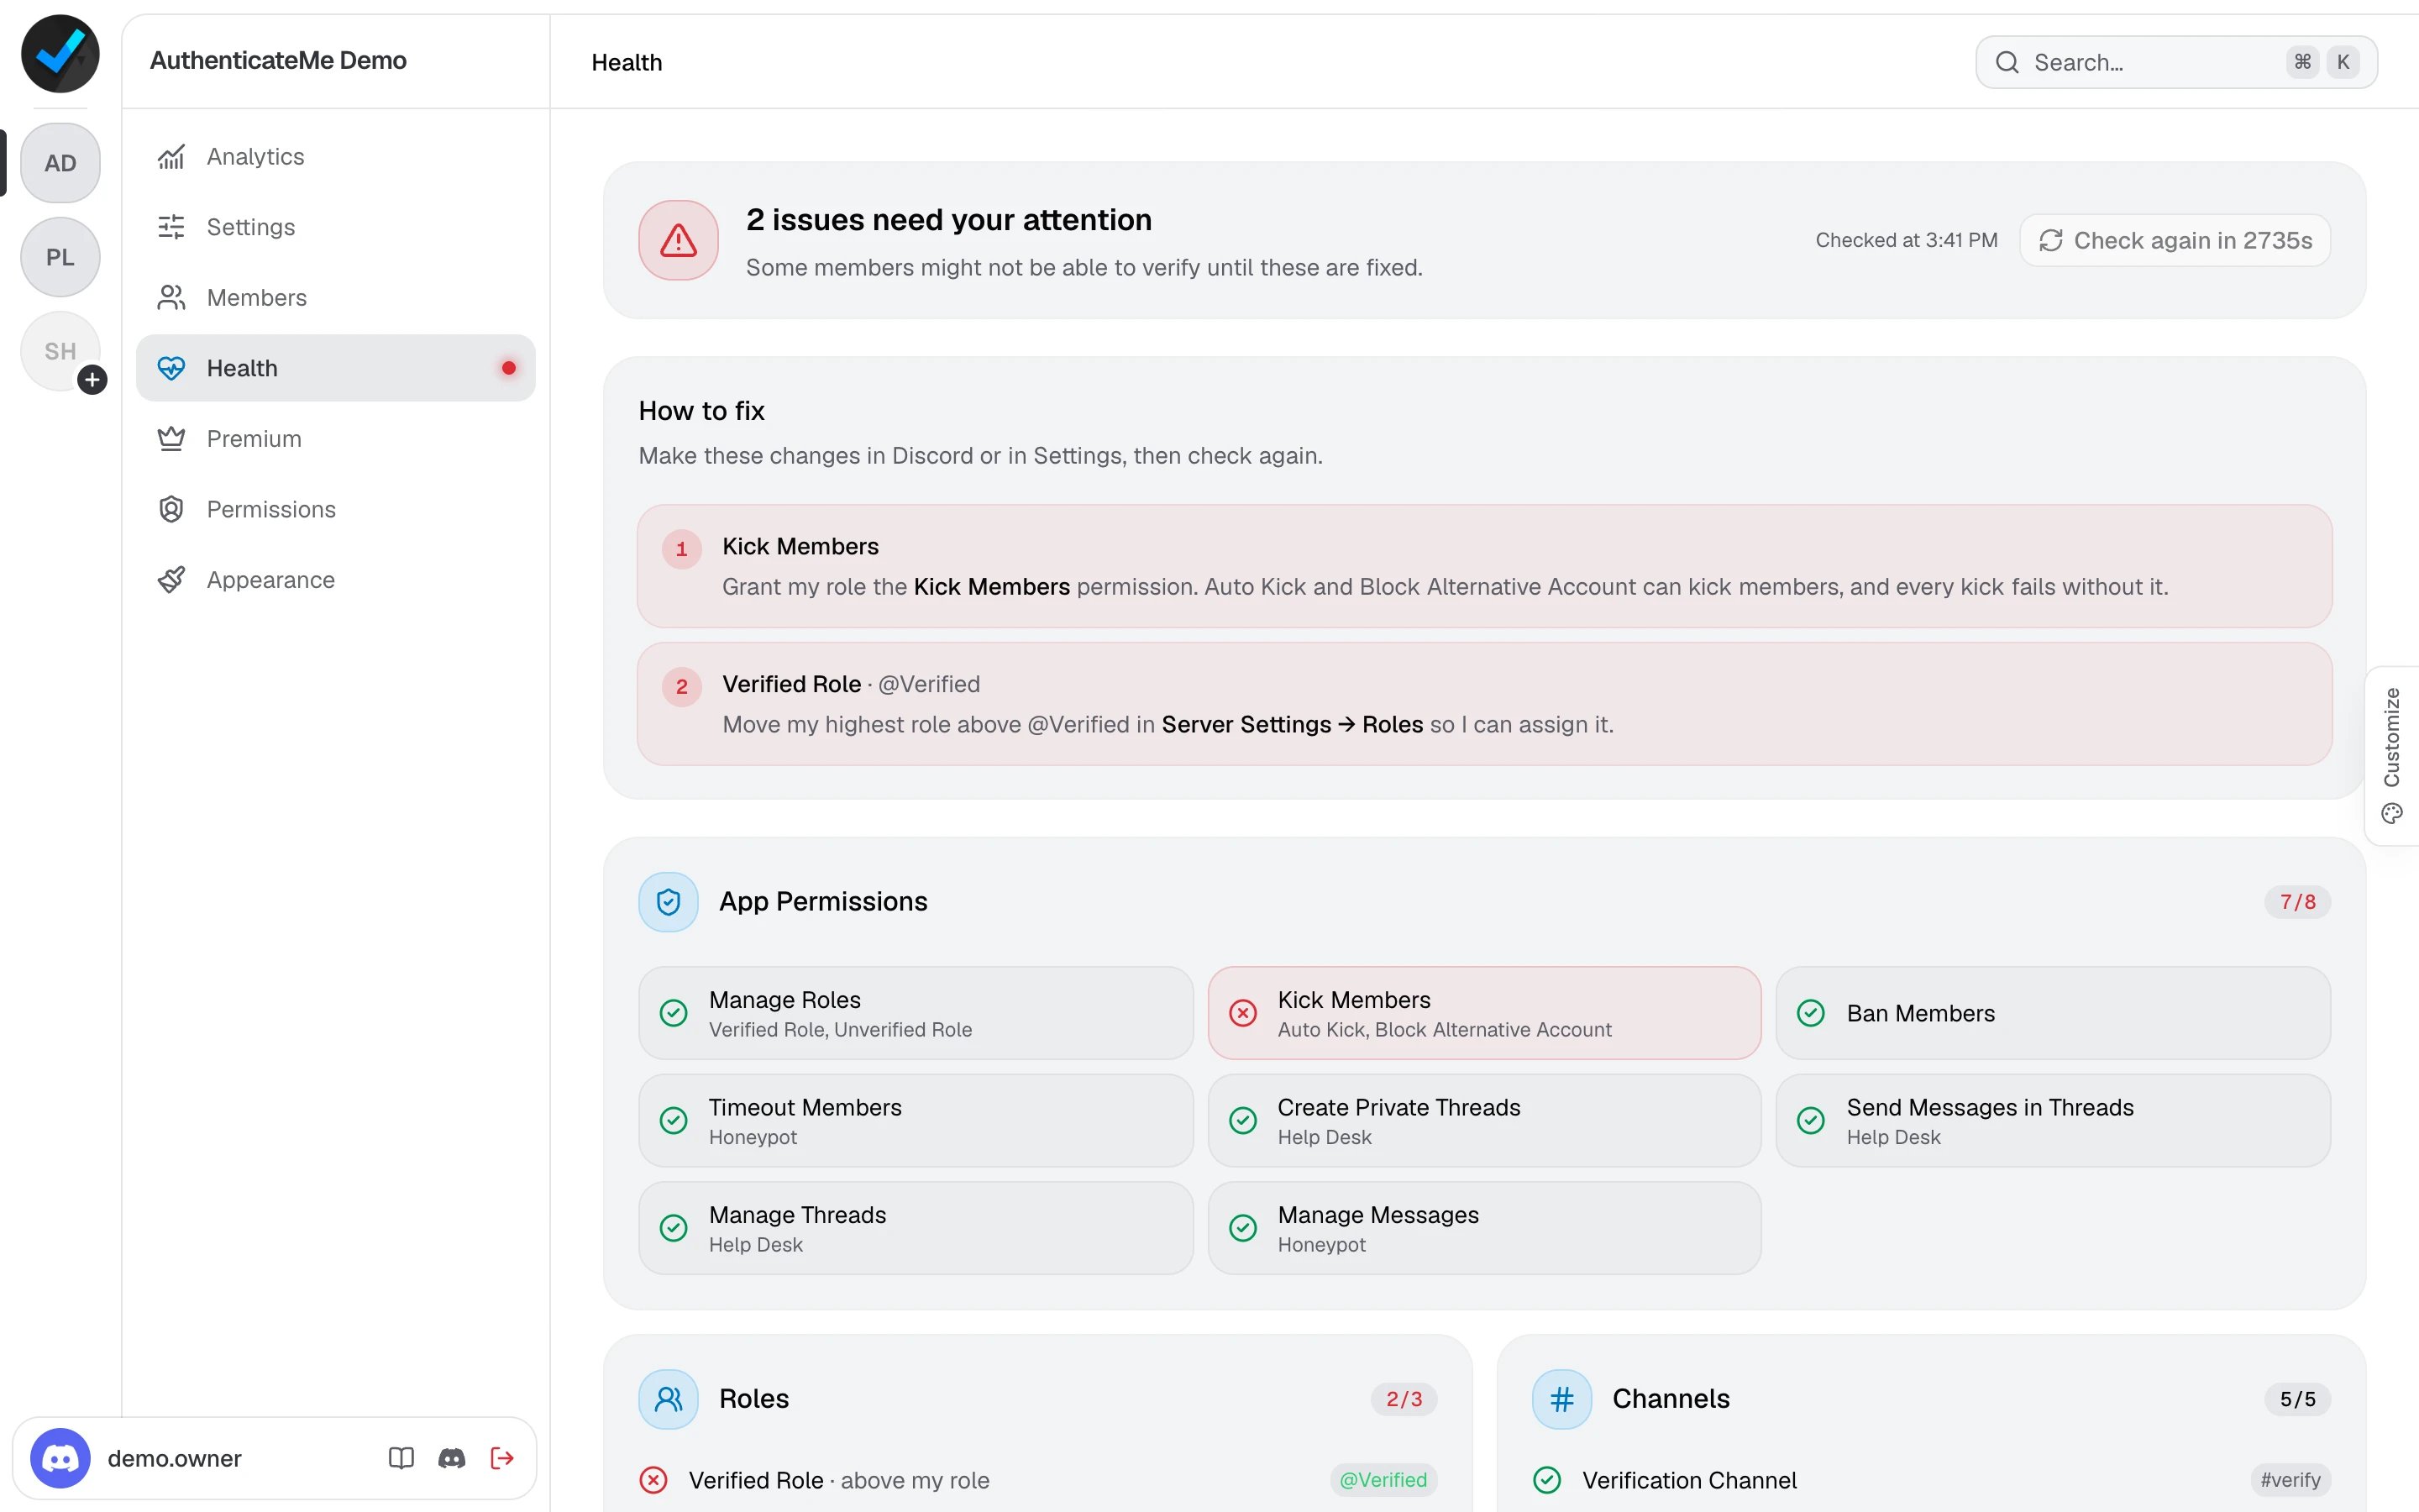The height and width of the screenshot is (1512, 2419).
Task: Click the Roles section people icon
Action: pos(669,1399)
